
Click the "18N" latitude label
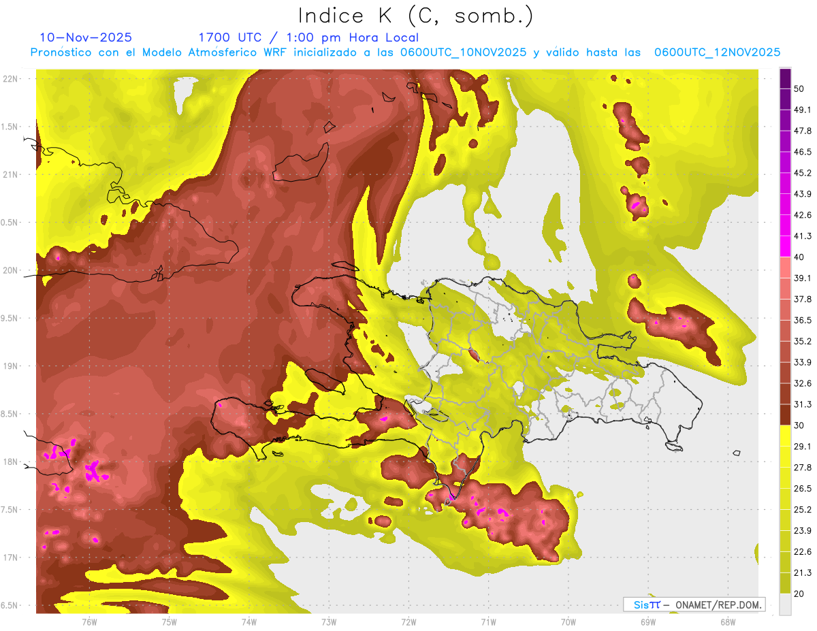[x=11, y=462]
